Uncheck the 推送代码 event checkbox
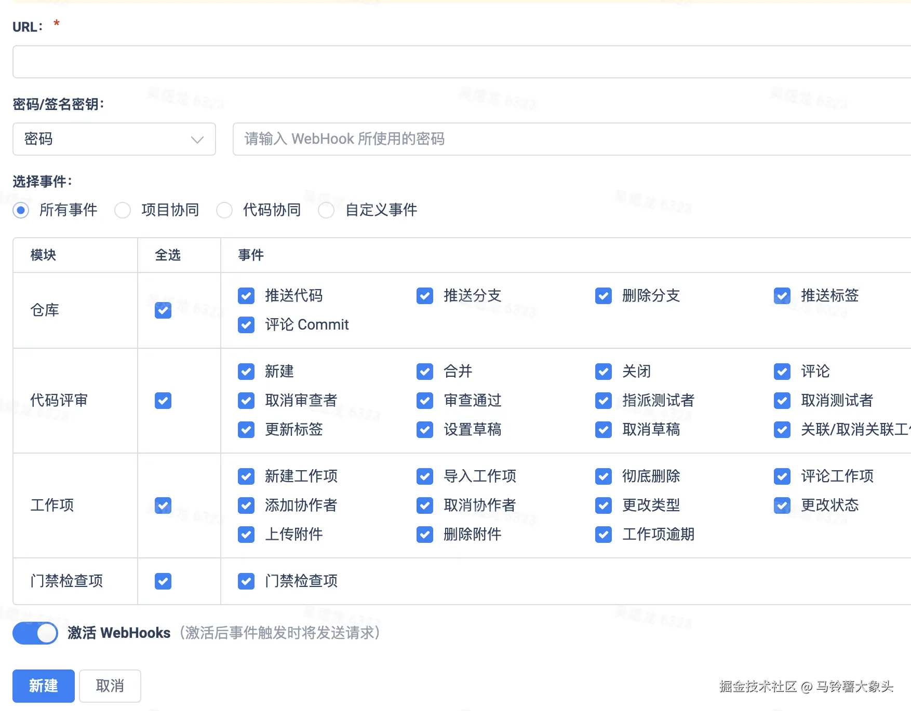 click(246, 296)
